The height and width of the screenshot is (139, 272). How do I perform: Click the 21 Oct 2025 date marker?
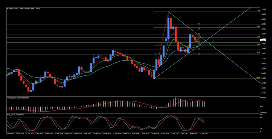pyautogui.click(x=10, y=134)
